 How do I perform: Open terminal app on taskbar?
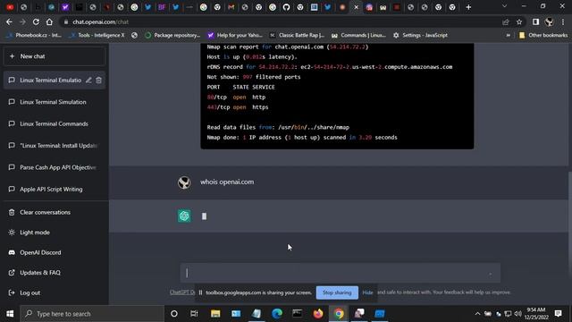[x=298, y=314]
